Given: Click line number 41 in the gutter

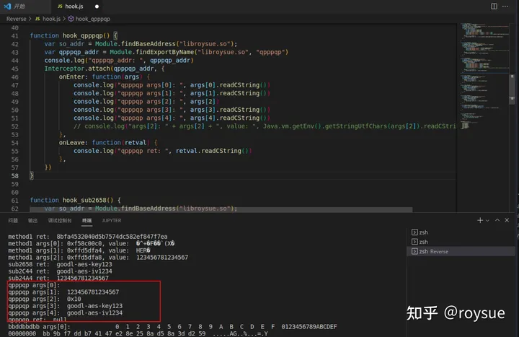Looking at the screenshot, I should pos(15,36).
